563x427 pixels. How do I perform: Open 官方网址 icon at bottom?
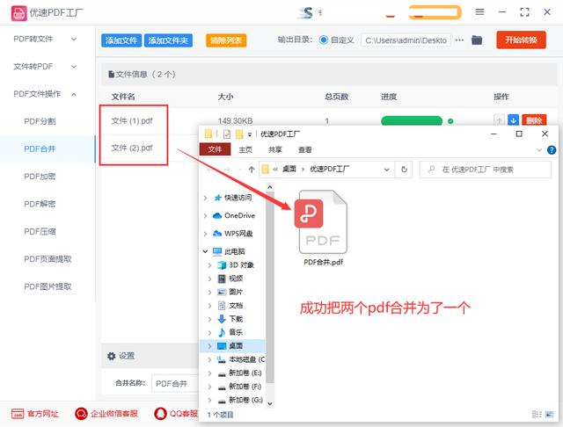point(18,414)
